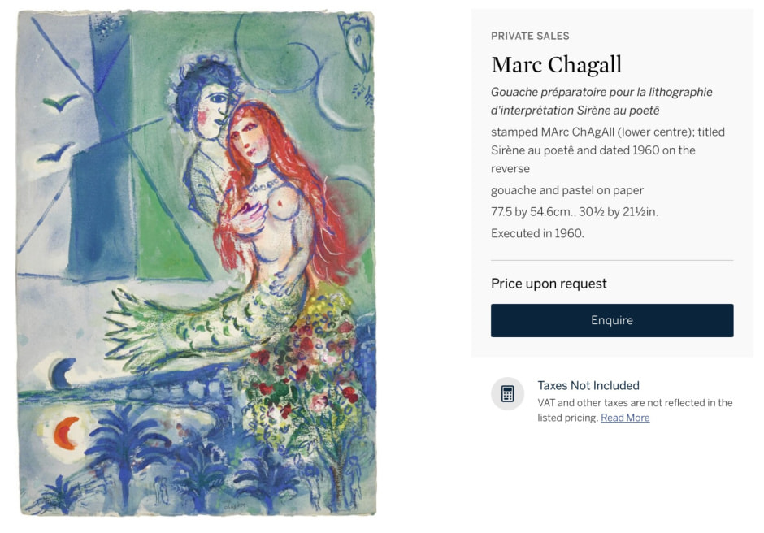Click the orange crescent moon in the painting
Viewport: 764px width, 533px height.
[66, 432]
